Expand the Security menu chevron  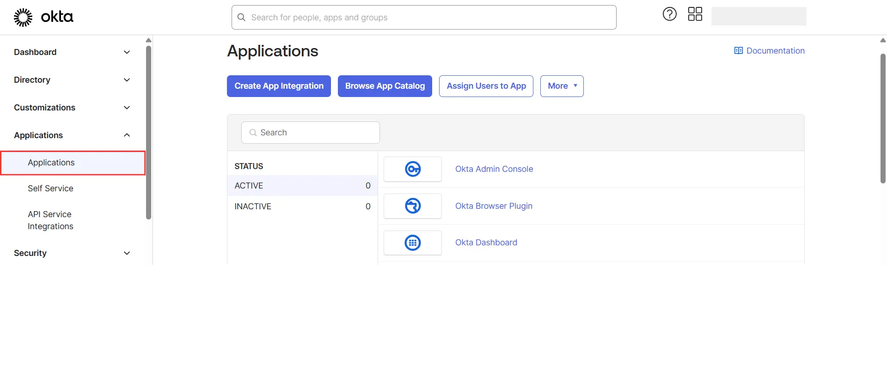(x=127, y=253)
